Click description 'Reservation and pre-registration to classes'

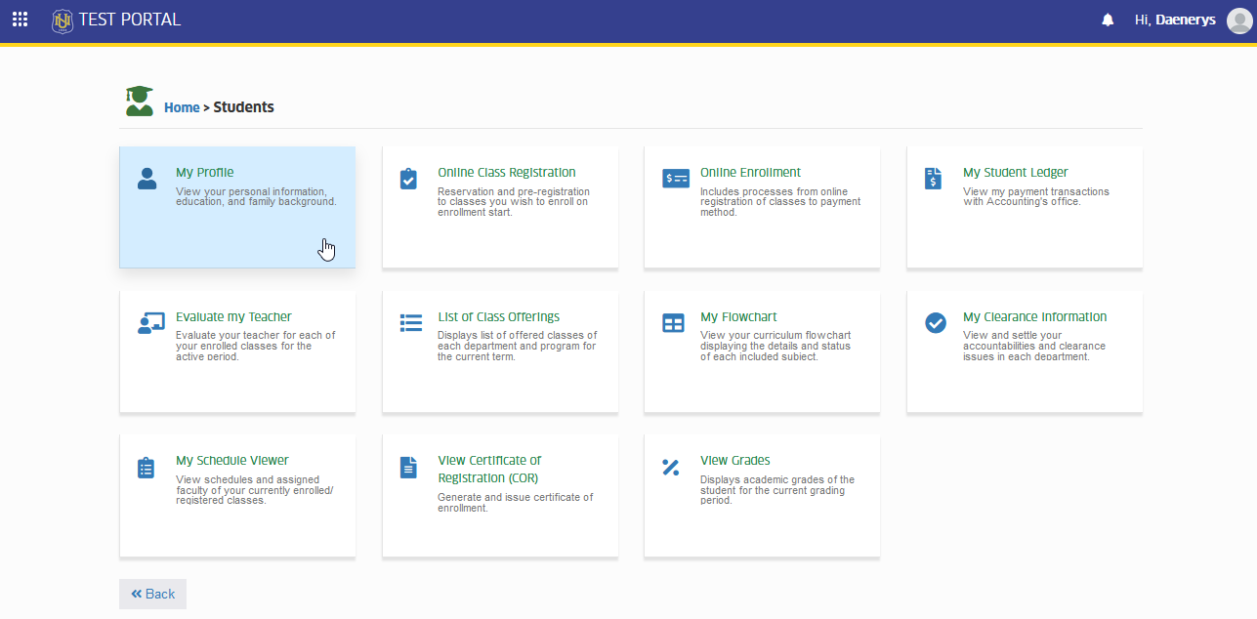pyautogui.click(x=514, y=202)
